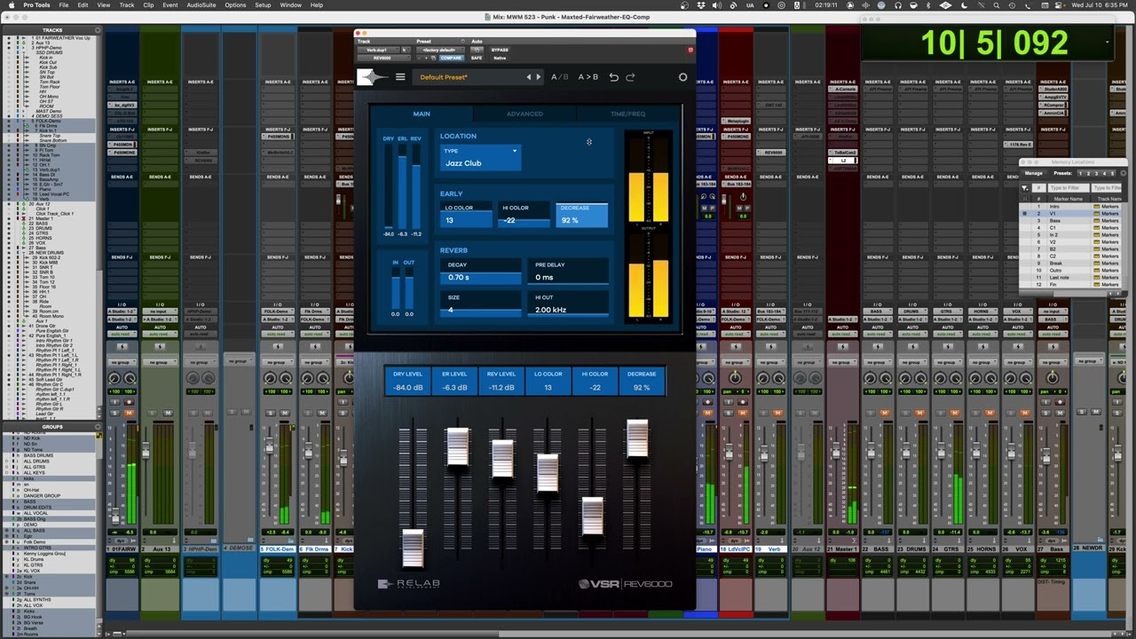Click Manage in Memory Locations
The height and width of the screenshot is (639, 1136).
(x=1034, y=173)
